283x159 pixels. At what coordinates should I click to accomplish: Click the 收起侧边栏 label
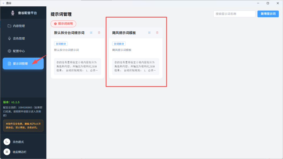20,152
